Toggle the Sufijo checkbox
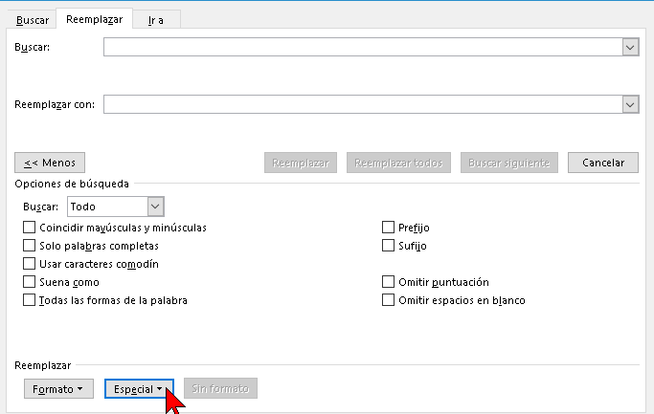The image size is (654, 414). (388, 246)
